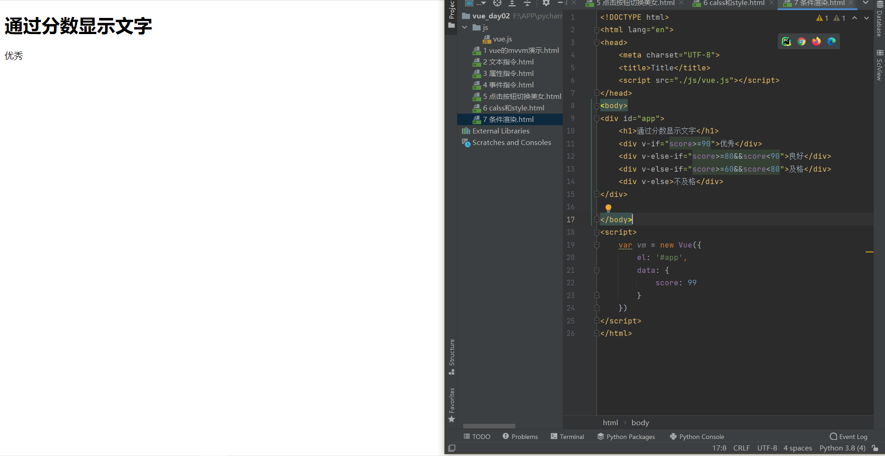Open the TODO tool window

(x=477, y=437)
